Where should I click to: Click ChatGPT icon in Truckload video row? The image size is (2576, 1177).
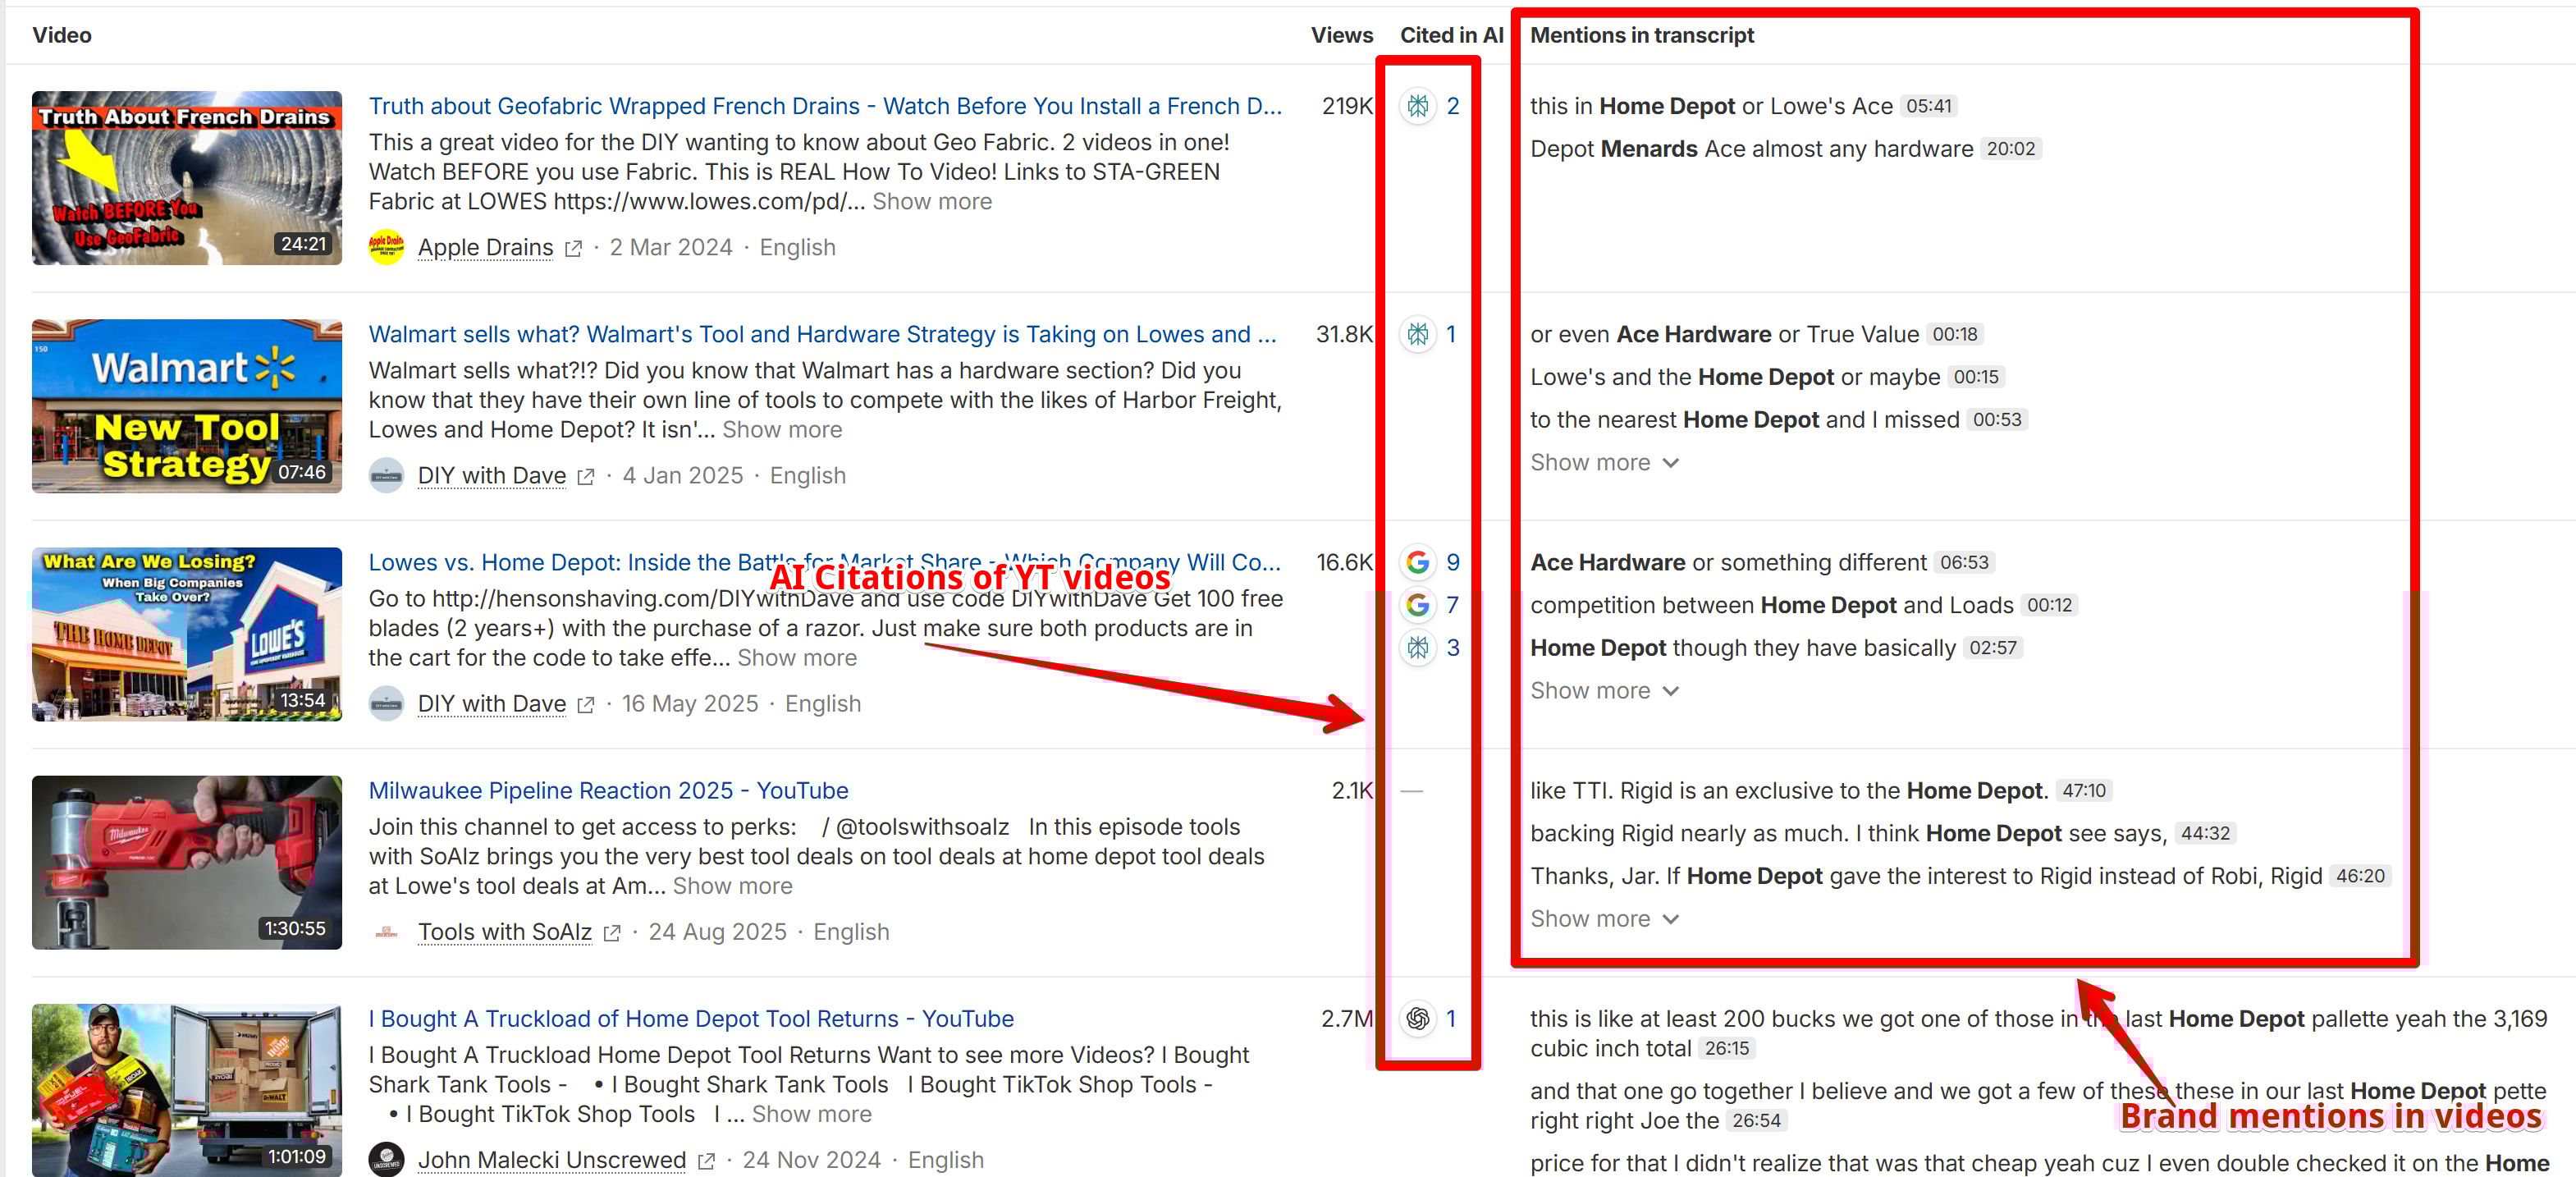(1417, 1019)
